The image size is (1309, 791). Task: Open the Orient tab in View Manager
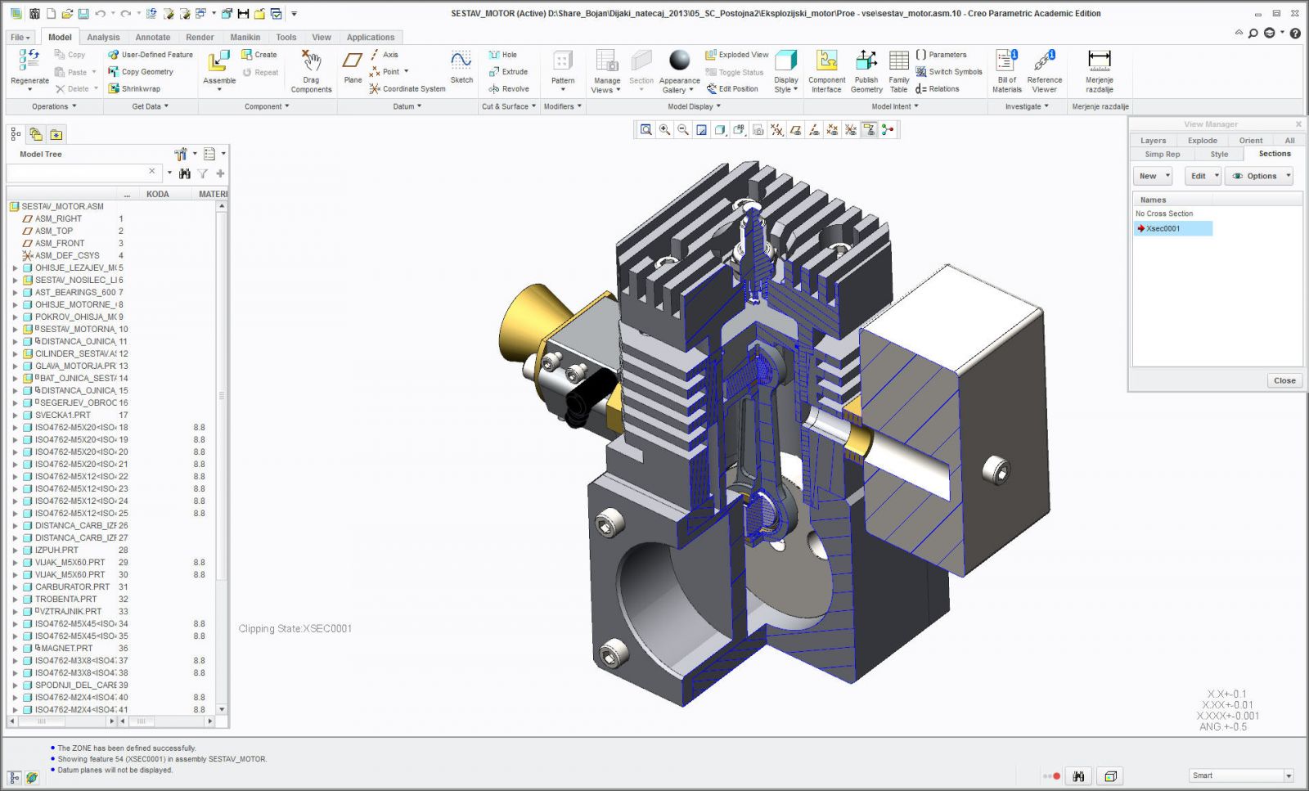tap(1250, 141)
